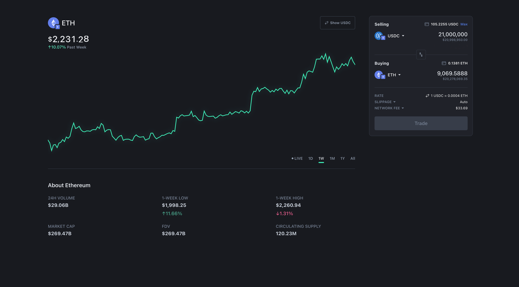Switch chart to 1Y range
The image size is (519, 287).
point(343,158)
